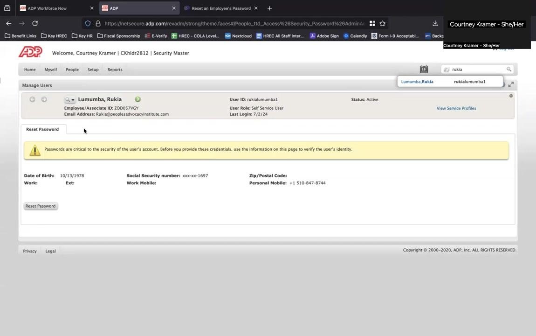The height and width of the screenshot is (336, 536).
Task: Open the Benefit Links bookmark folder
Action: (x=21, y=36)
